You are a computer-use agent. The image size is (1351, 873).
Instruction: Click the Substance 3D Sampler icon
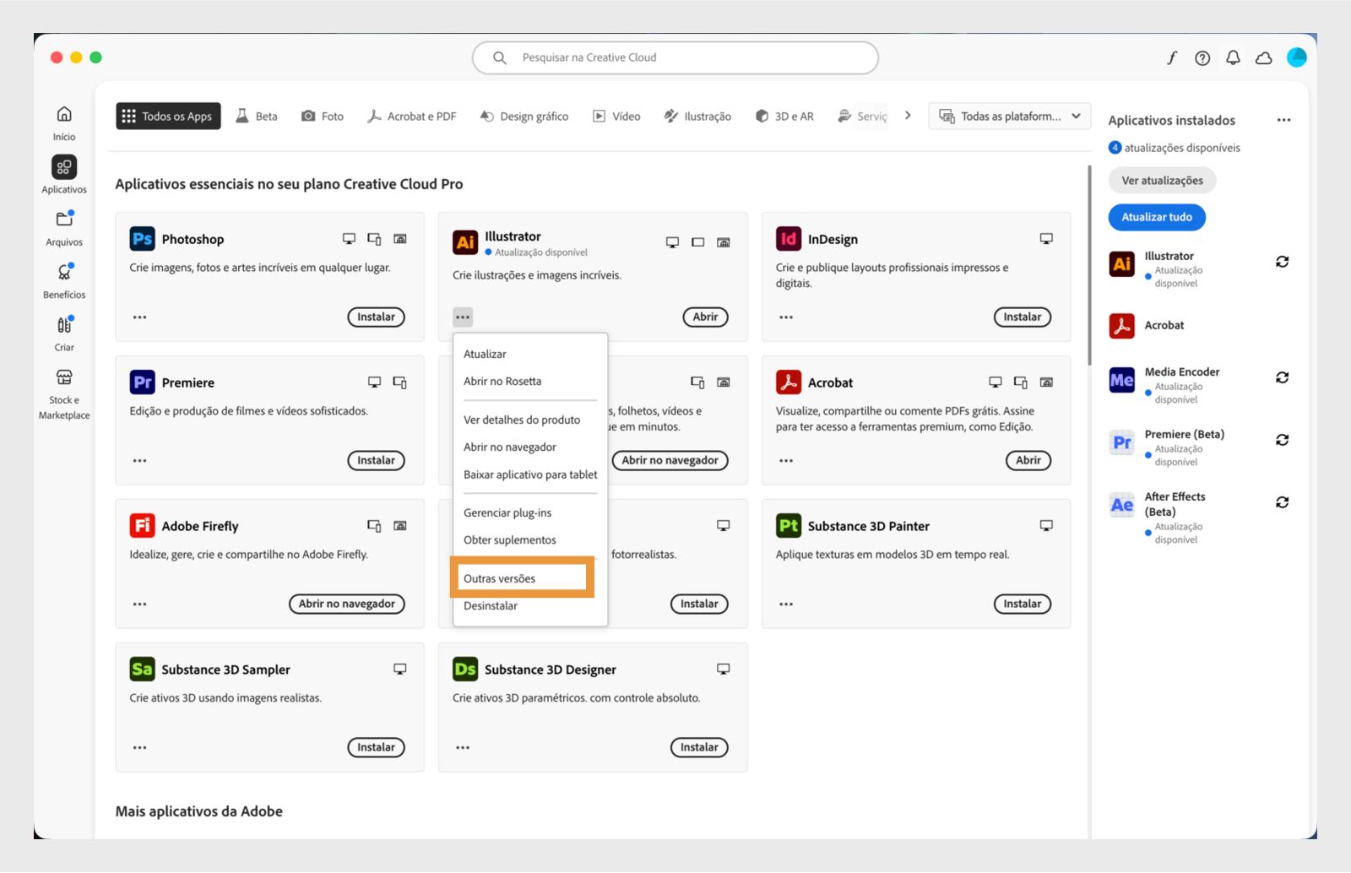[x=142, y=670]
